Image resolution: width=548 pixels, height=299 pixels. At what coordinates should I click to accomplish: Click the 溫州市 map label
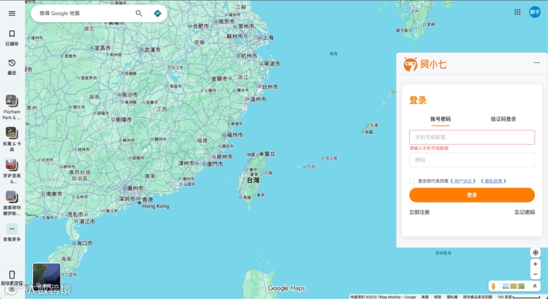(258, 99)
